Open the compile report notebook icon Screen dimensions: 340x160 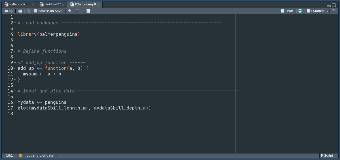[x=88, y=11]
